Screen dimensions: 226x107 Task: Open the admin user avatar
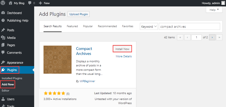point(223,3)
